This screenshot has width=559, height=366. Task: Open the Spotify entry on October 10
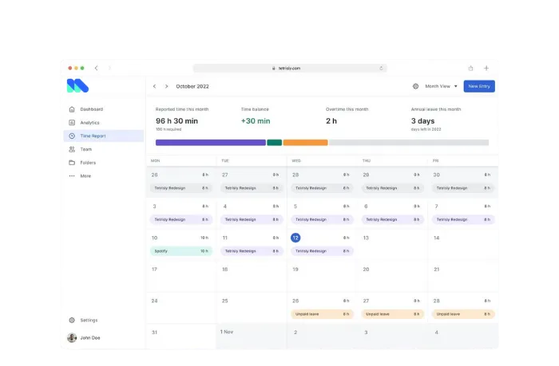180,250
